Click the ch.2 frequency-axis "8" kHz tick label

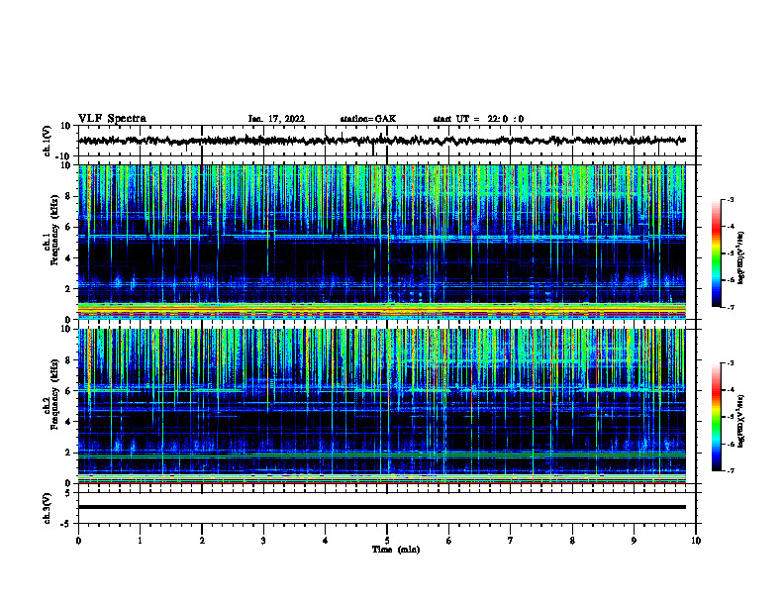(x=68, y=360)
